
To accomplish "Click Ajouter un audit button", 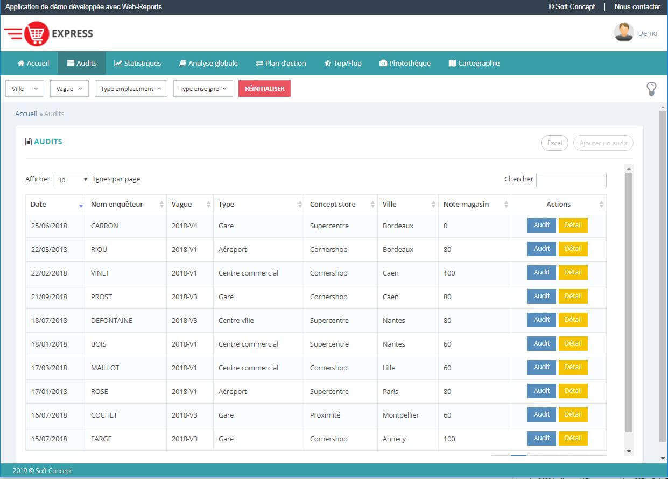I will coord(603,143).
